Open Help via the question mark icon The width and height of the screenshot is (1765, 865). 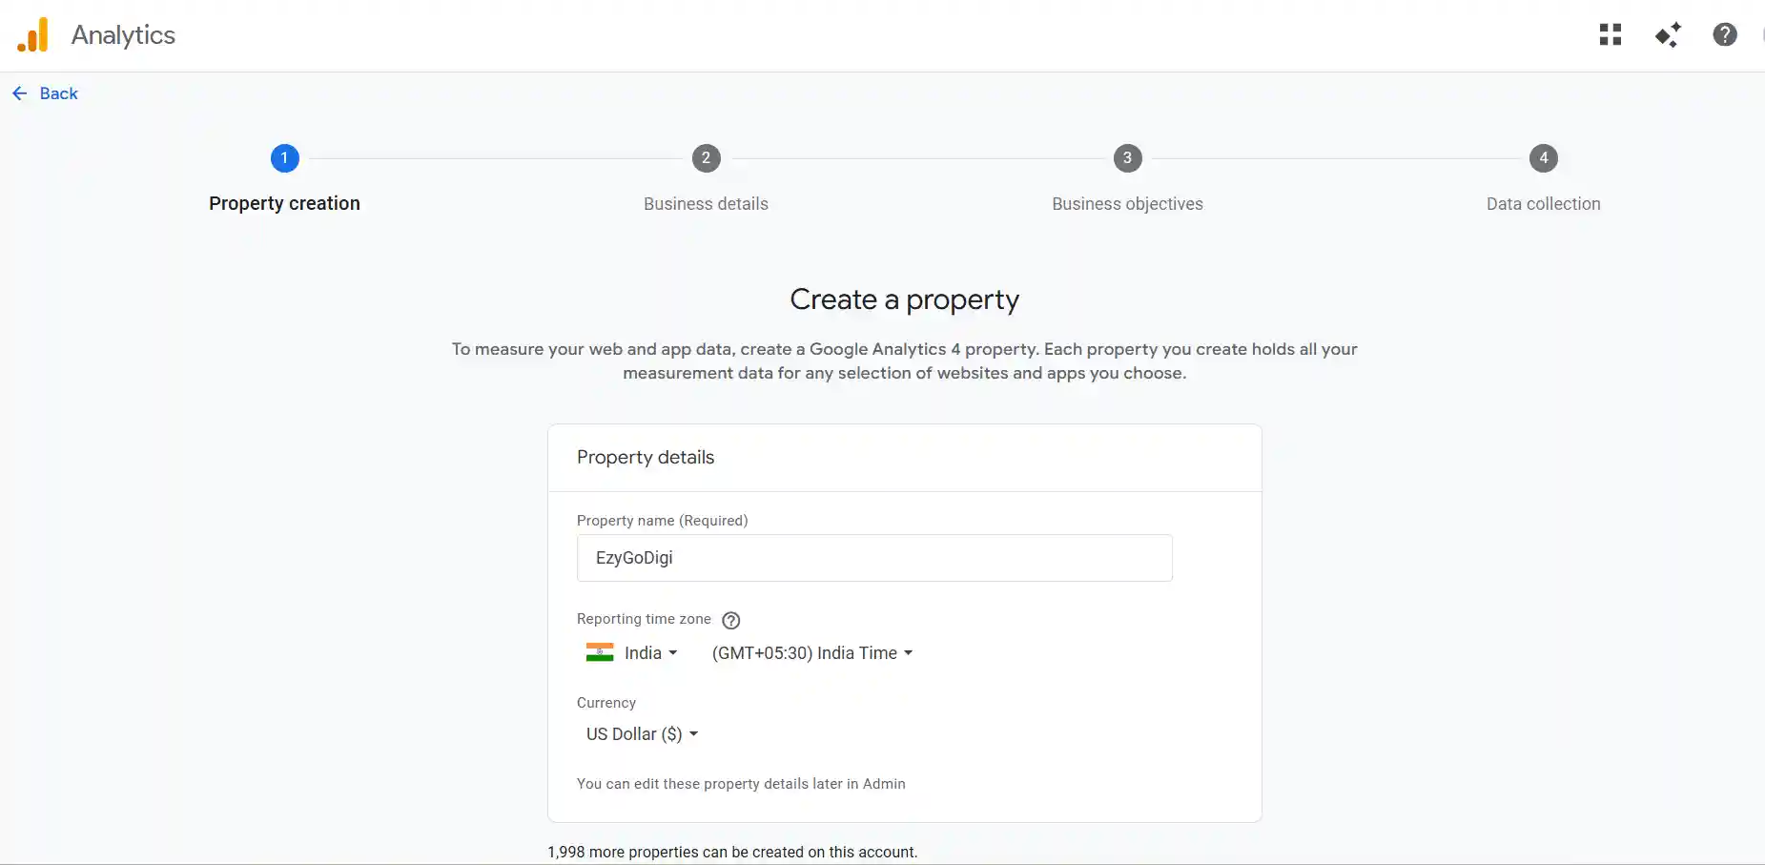tap(1725, 34)
